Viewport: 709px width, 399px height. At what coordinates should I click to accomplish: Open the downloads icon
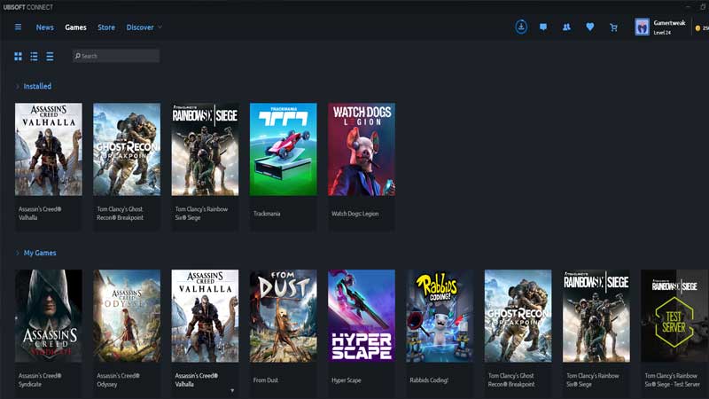521,27
